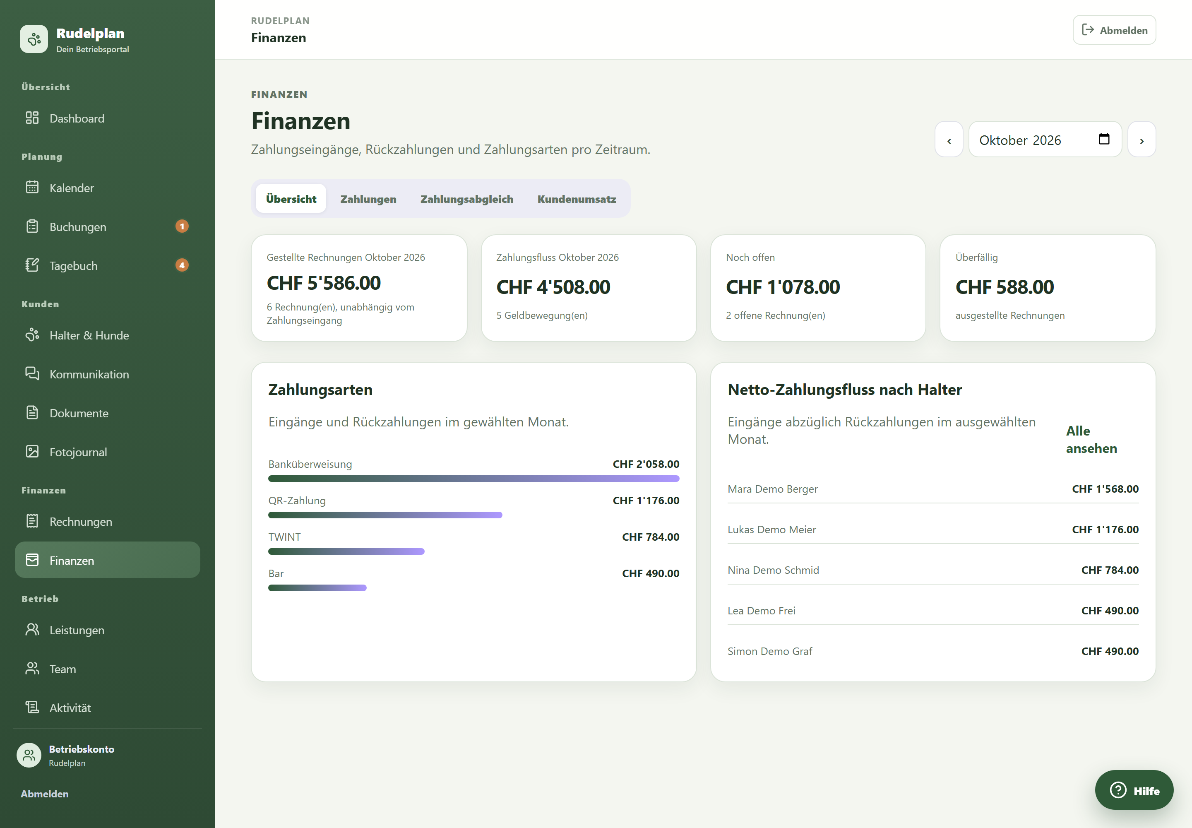Click the Noch offen CHF 1'078.00 card
Screen dimensions: 1192x828
pyautogui.click(x=818, y=288)
